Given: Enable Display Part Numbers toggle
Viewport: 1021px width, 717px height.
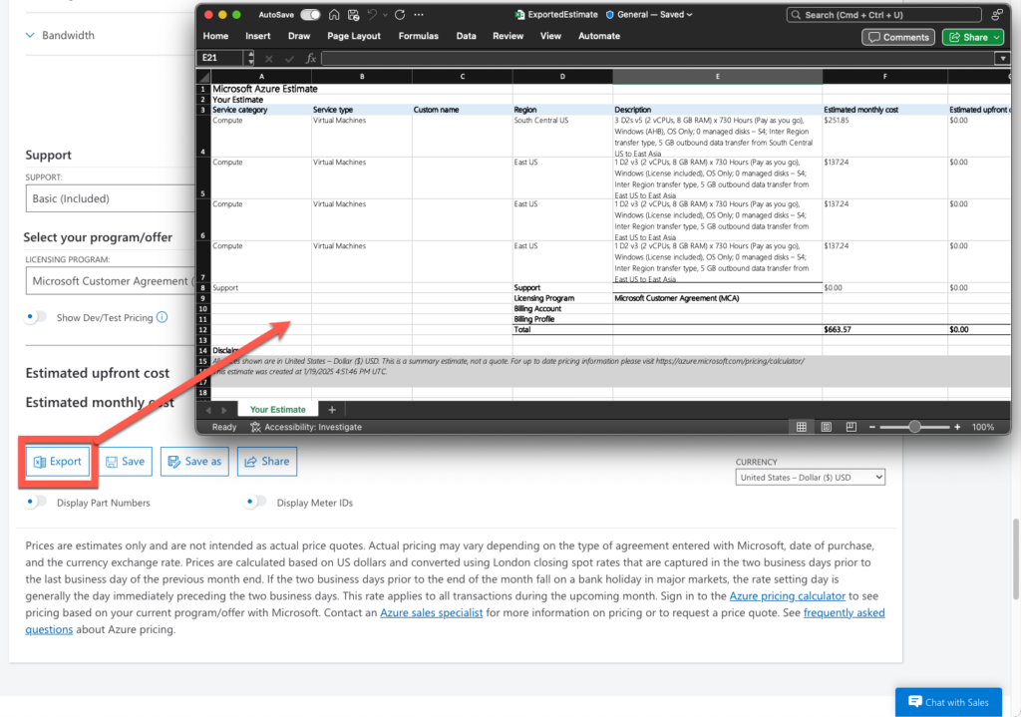Looking at the screenshot, I should pyautogui.click(x=36, y=502).
